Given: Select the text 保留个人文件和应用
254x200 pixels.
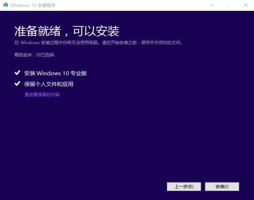Looking at the screenshot, I should click(49, 84).
